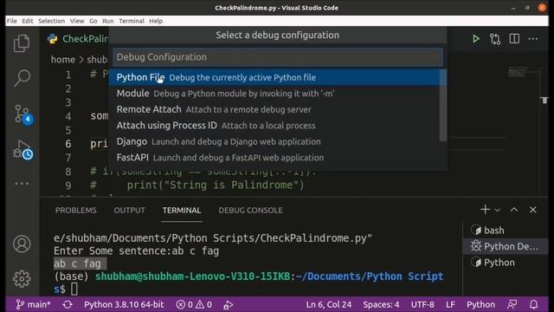Focus the Debug Configuration input field

pos(278,57)
